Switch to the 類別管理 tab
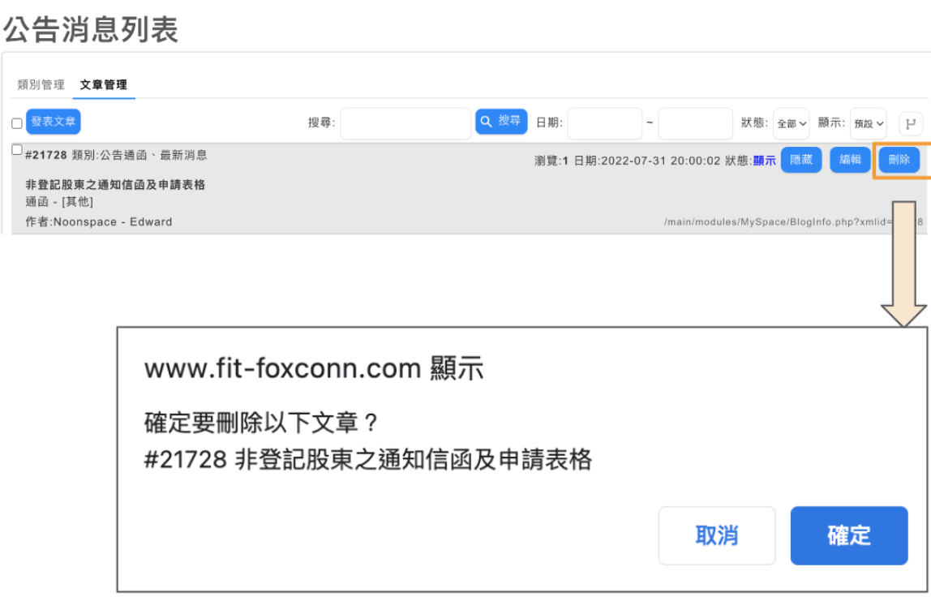 coord(41,85)
